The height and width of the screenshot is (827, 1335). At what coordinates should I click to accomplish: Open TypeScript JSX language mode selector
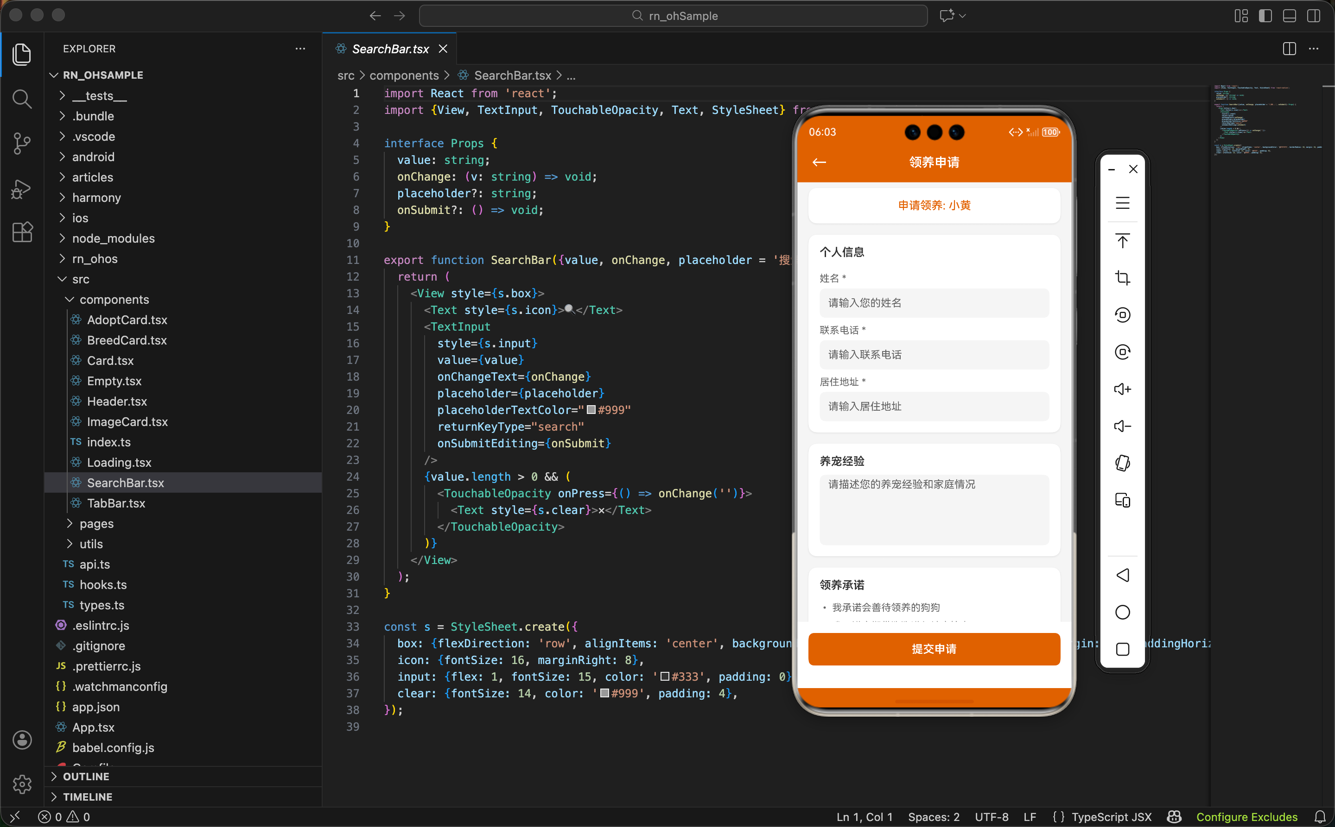tap(1111, 817)
